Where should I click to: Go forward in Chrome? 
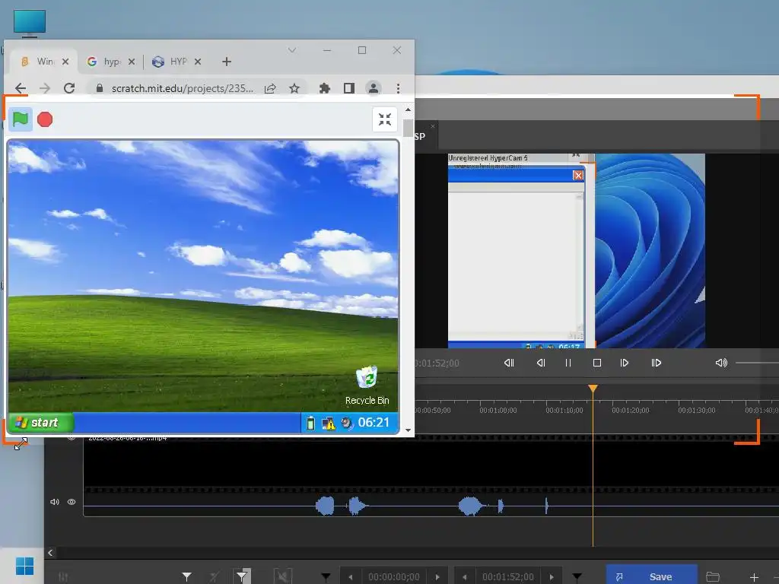[x=45, y=88]
